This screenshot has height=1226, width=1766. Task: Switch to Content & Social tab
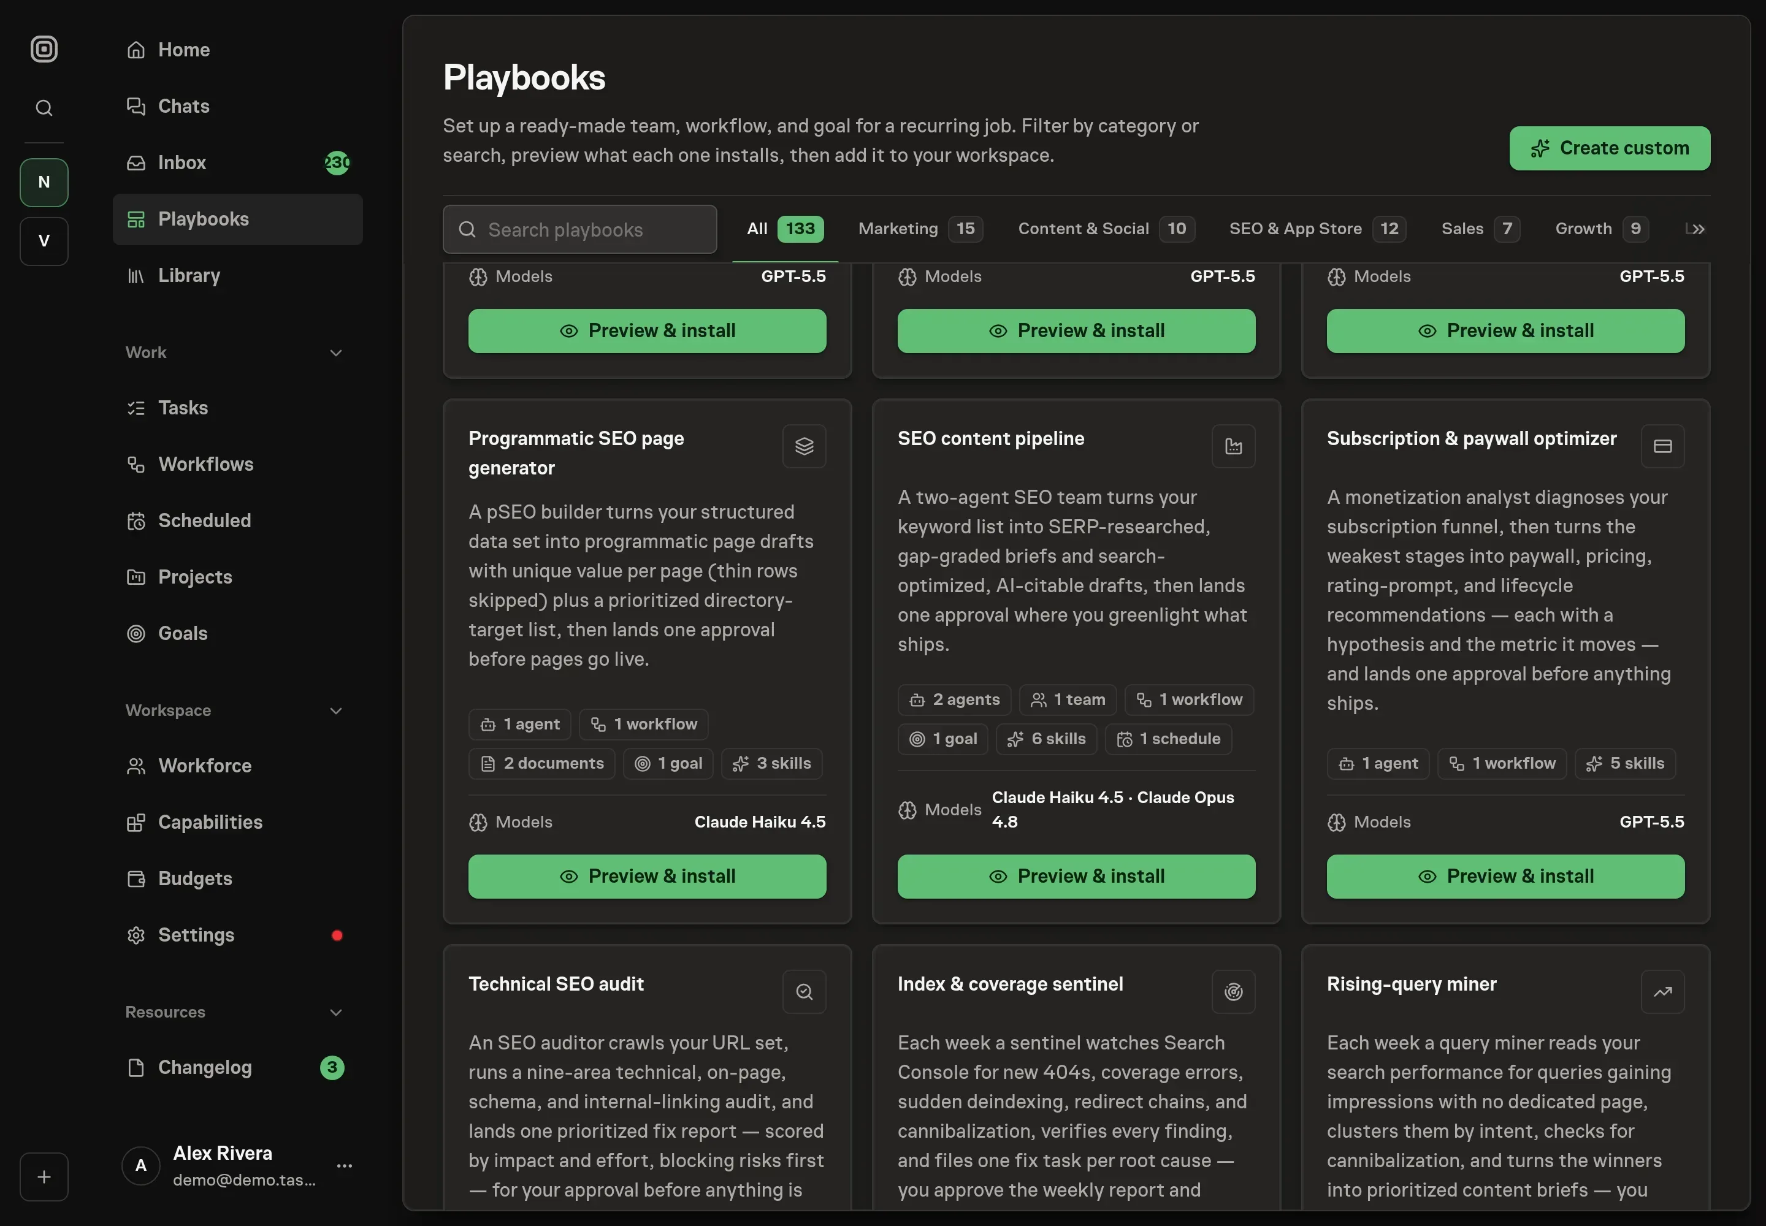[x=1106, y=229]
